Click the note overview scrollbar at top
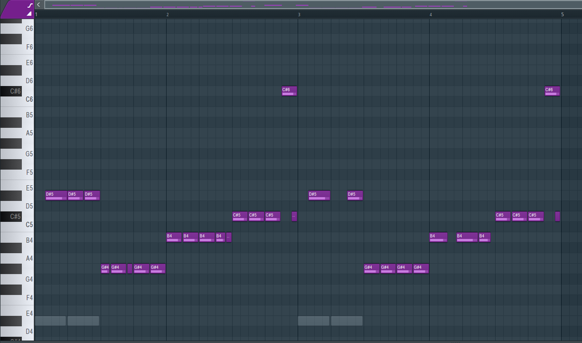Screen dimensions: 582x343 click(x=310, y=5)
